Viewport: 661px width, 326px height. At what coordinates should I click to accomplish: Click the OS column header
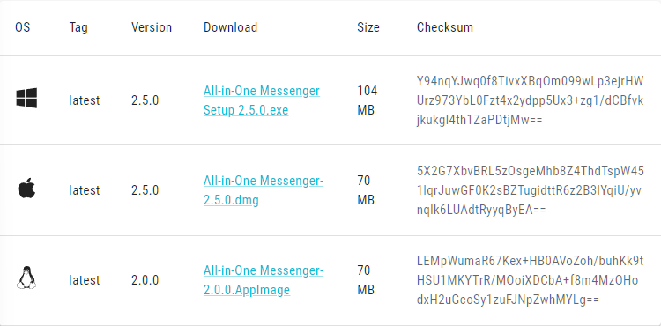click(x=23, y=27)
